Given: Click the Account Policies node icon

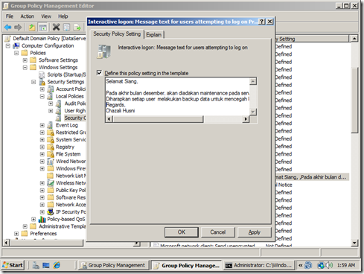Looking at the screenshot, I should 51,89.
